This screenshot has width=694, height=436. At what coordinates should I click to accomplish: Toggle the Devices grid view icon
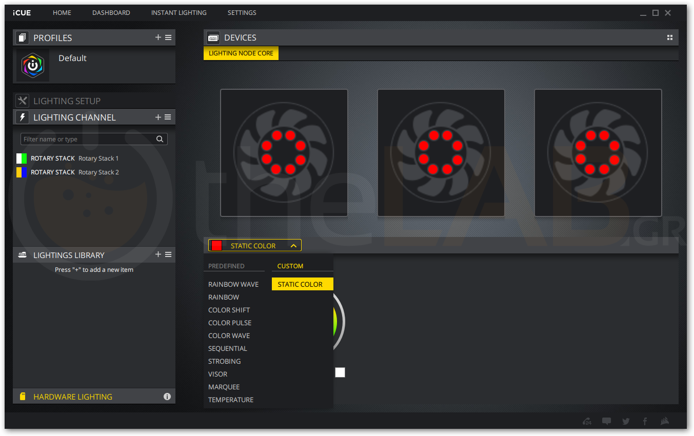tap(669, 37)
